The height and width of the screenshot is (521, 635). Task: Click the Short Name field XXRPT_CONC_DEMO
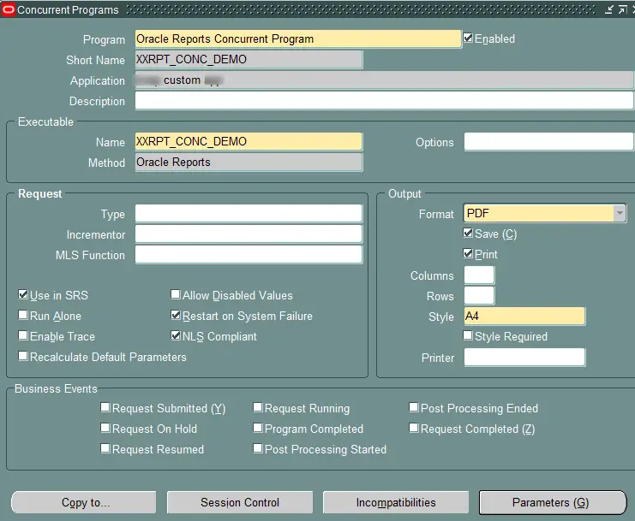249,59
